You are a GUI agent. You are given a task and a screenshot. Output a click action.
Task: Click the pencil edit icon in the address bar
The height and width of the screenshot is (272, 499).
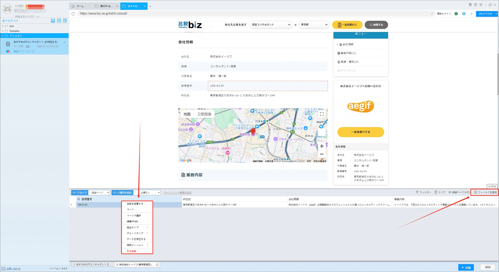click(x=432, y=14)
